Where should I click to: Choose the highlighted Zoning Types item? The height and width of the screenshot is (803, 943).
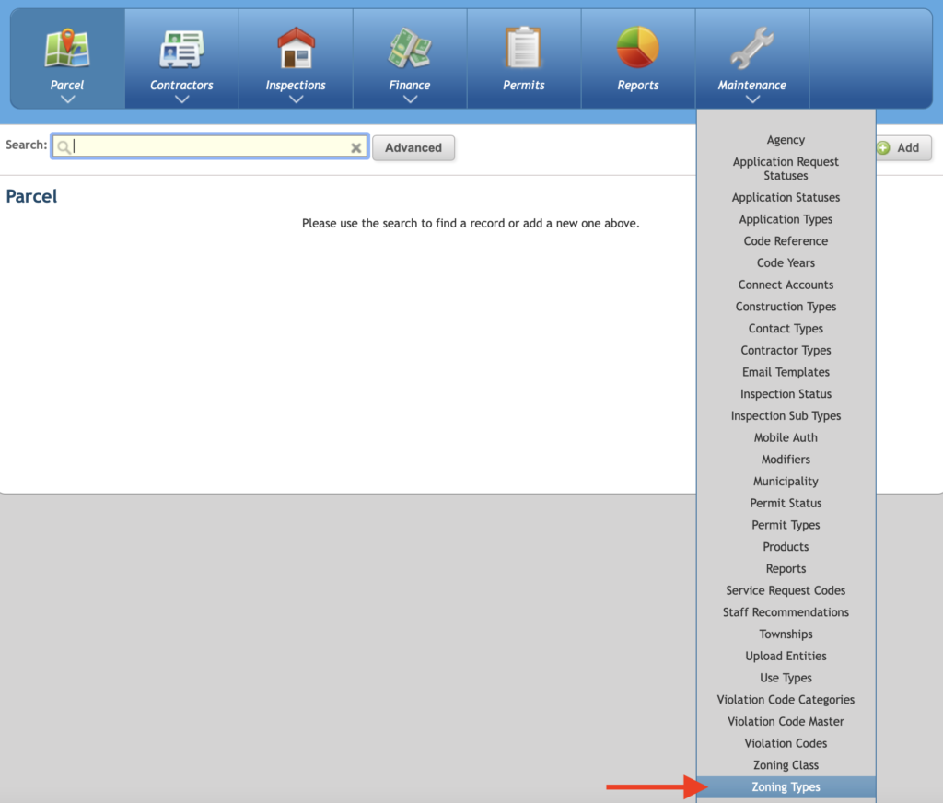(786, 786)
